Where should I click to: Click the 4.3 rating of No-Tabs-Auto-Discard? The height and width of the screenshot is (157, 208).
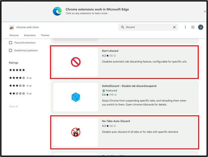[x=104, y=126]
